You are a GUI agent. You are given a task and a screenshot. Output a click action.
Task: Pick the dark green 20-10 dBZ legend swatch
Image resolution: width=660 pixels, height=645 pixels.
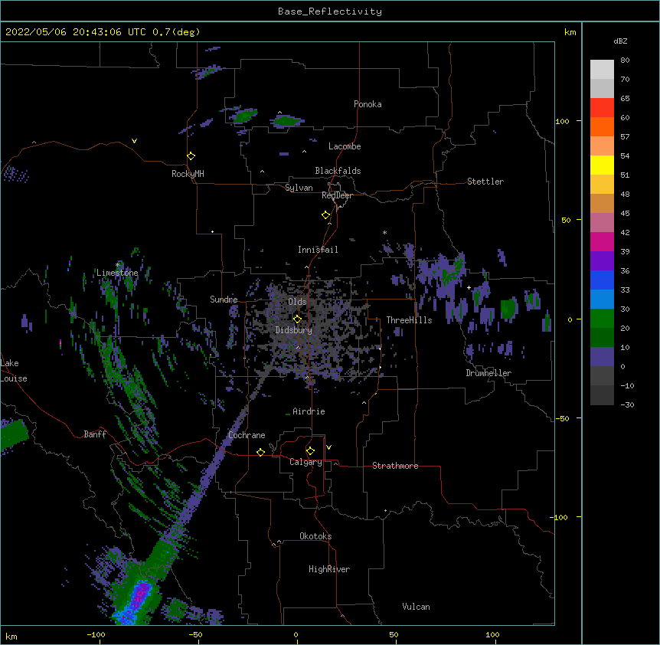tap(602, 338)
